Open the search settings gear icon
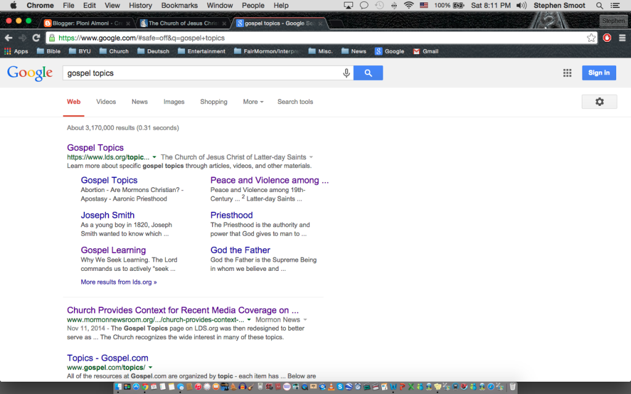 click(599, 102)
